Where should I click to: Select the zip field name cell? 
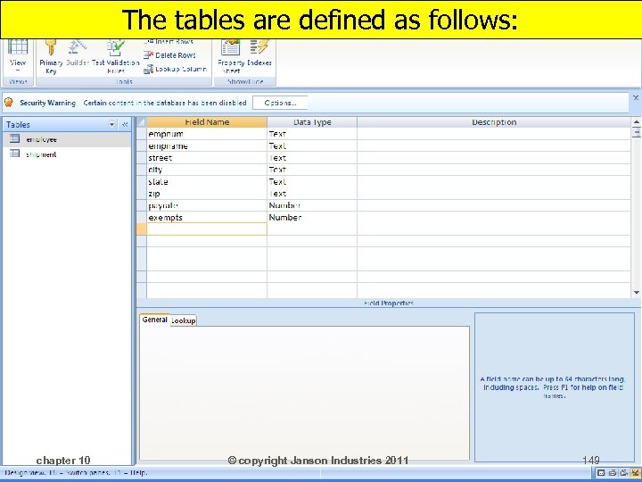pos(207,194)
